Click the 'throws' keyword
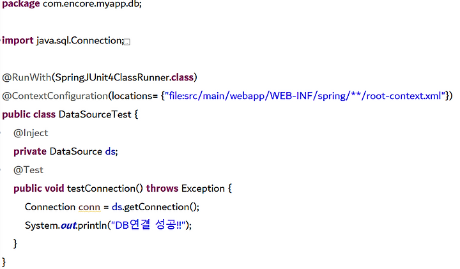460x269 pixels. [x=162, y=188]
